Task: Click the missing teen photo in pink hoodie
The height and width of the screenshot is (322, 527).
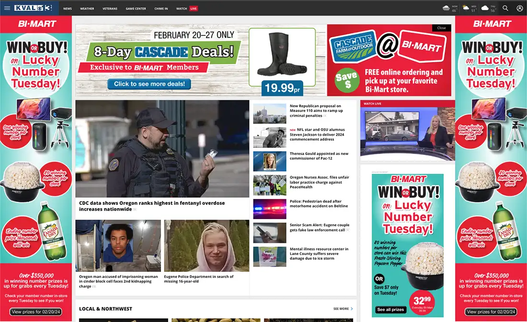Action: [x=206, y=245]
